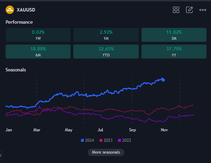This screenshot has height=163, width=211.
Task: Click the Seasonals section heading
Action: point(16,70)
